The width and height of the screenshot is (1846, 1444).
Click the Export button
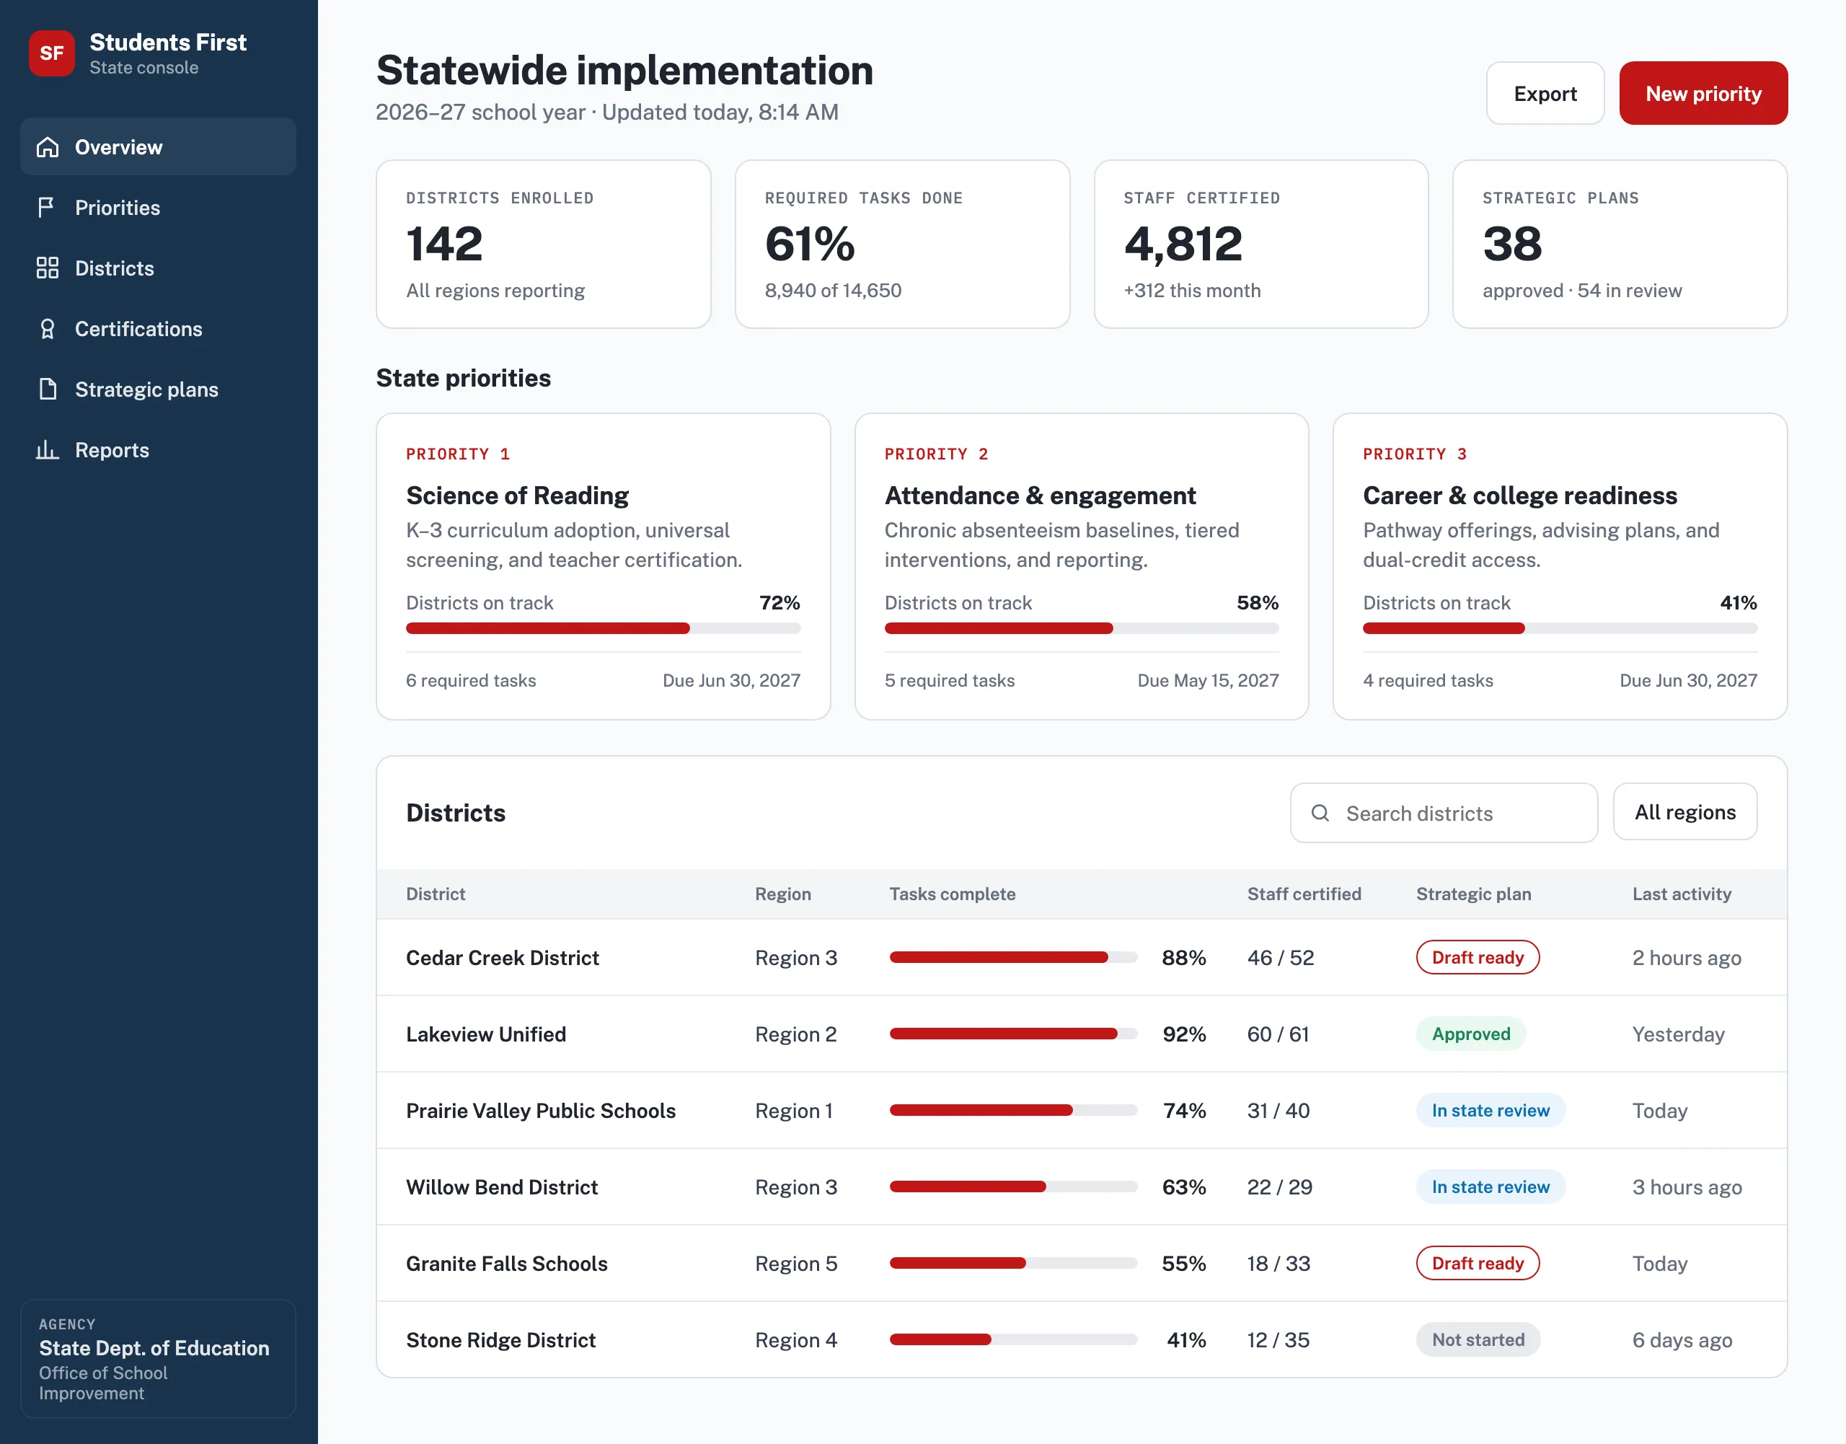pos(1545,93)
